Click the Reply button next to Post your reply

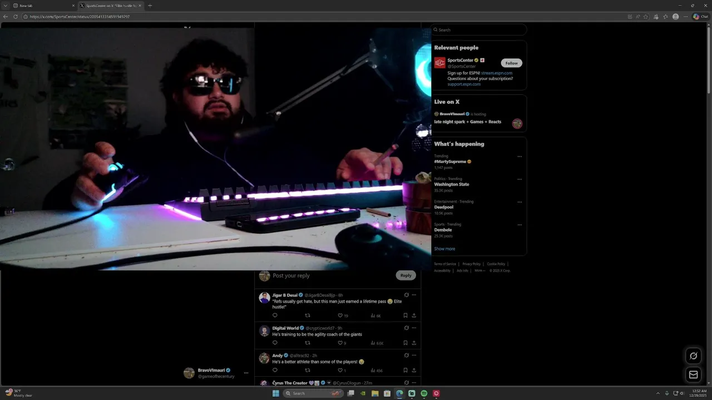pos(406,275)
